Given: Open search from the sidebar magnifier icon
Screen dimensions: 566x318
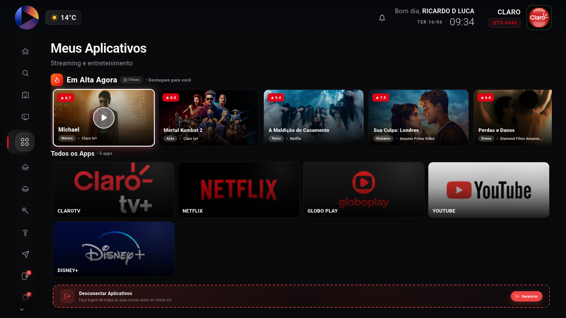Looking at the screenshot, I should 25,73.
